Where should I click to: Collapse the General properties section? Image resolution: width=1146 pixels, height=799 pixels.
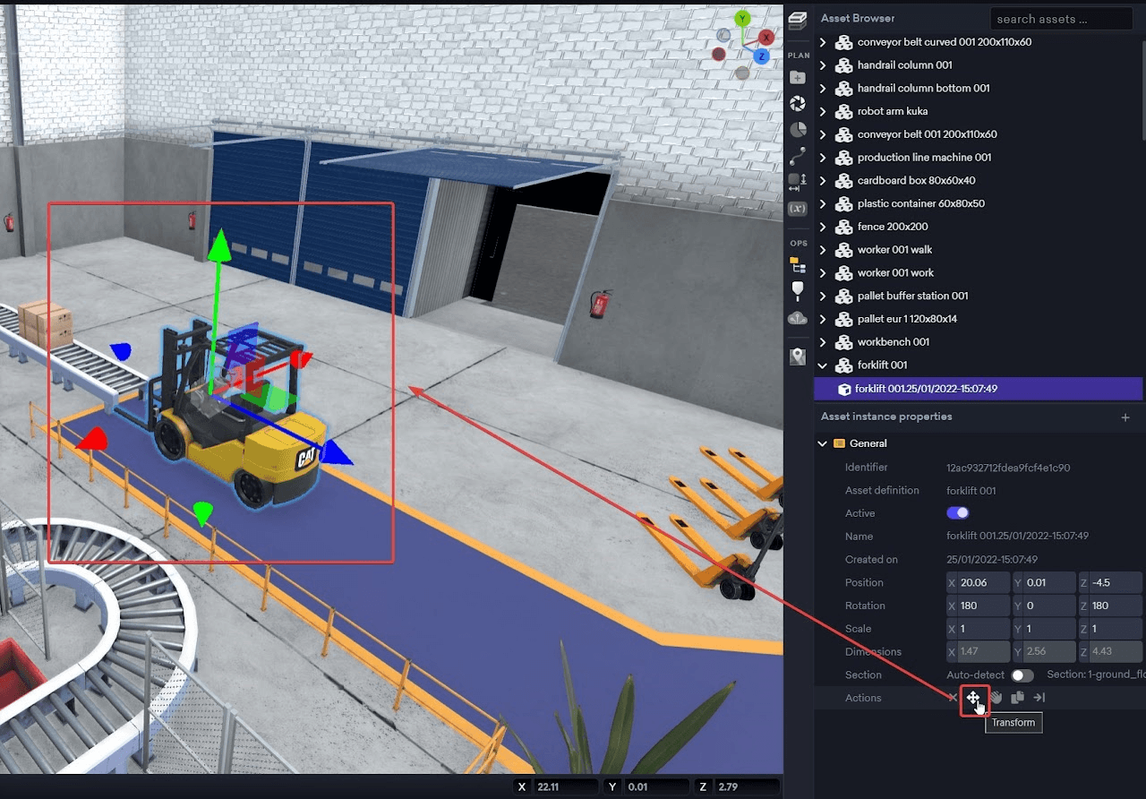[823, 443]
